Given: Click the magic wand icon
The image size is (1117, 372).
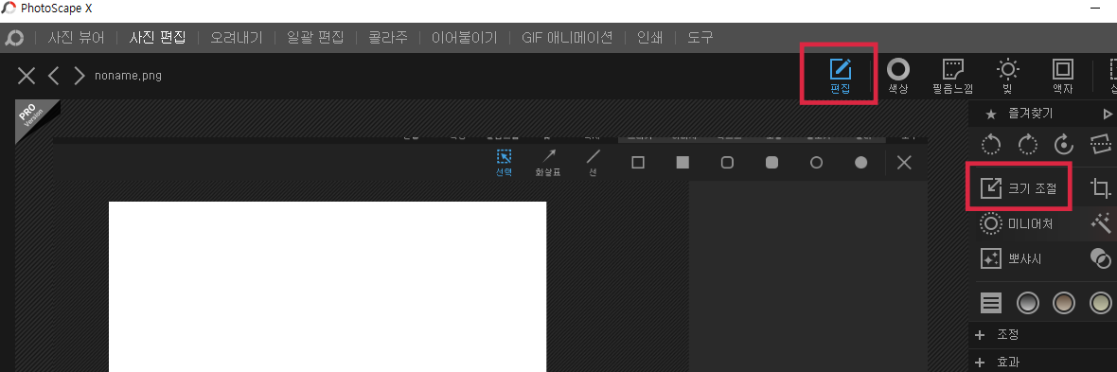Looking at the screenshot, I should point(1101,223).
